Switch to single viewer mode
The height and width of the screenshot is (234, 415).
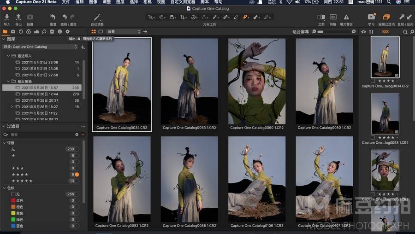click(101, 31)
